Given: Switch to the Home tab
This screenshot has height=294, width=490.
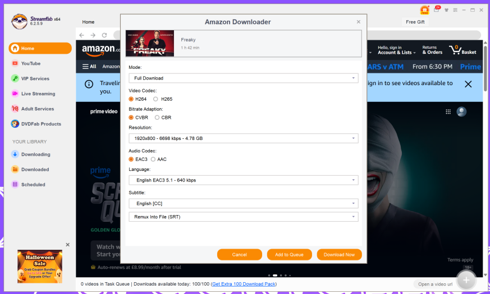Looking at the screenshot, I should (x=88, y=22).
